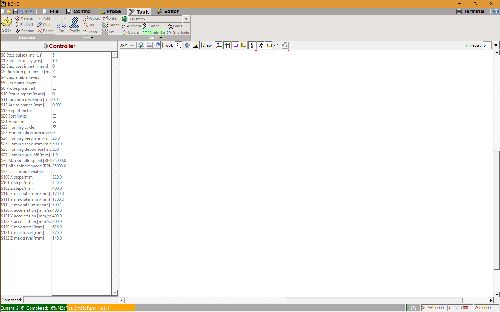Open the undo history dropdown arrow
The image size is (500, 312).
[x=26, y=11]
